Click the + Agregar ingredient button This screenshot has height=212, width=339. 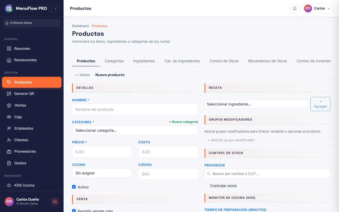[x=320, y=104]
